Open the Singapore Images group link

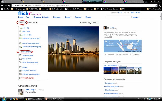(112, 94)
